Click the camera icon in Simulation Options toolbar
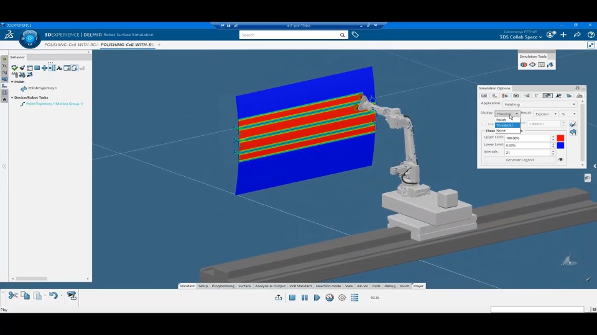Viewport: 597px width, 335px height. (x=516, y=96)
